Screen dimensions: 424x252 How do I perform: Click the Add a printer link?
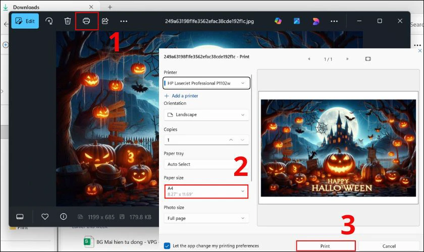click(181, 96)
